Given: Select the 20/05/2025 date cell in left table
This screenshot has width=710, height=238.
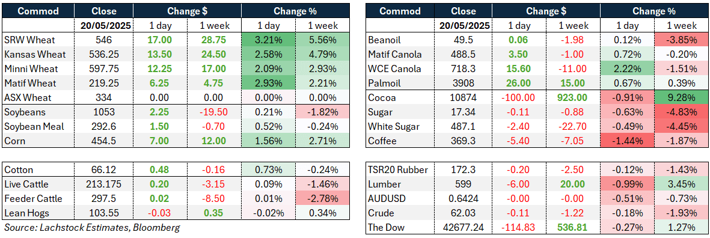Looking at the screenshot, I should (103, 26).
